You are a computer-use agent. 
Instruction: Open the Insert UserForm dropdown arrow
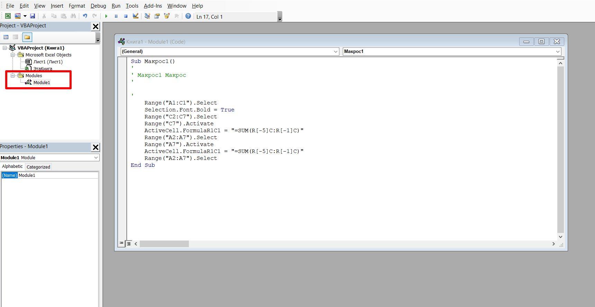[x=25, y=16]
